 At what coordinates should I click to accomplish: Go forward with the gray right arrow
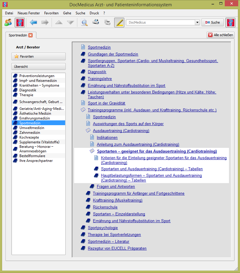click(x=45, y=22)
